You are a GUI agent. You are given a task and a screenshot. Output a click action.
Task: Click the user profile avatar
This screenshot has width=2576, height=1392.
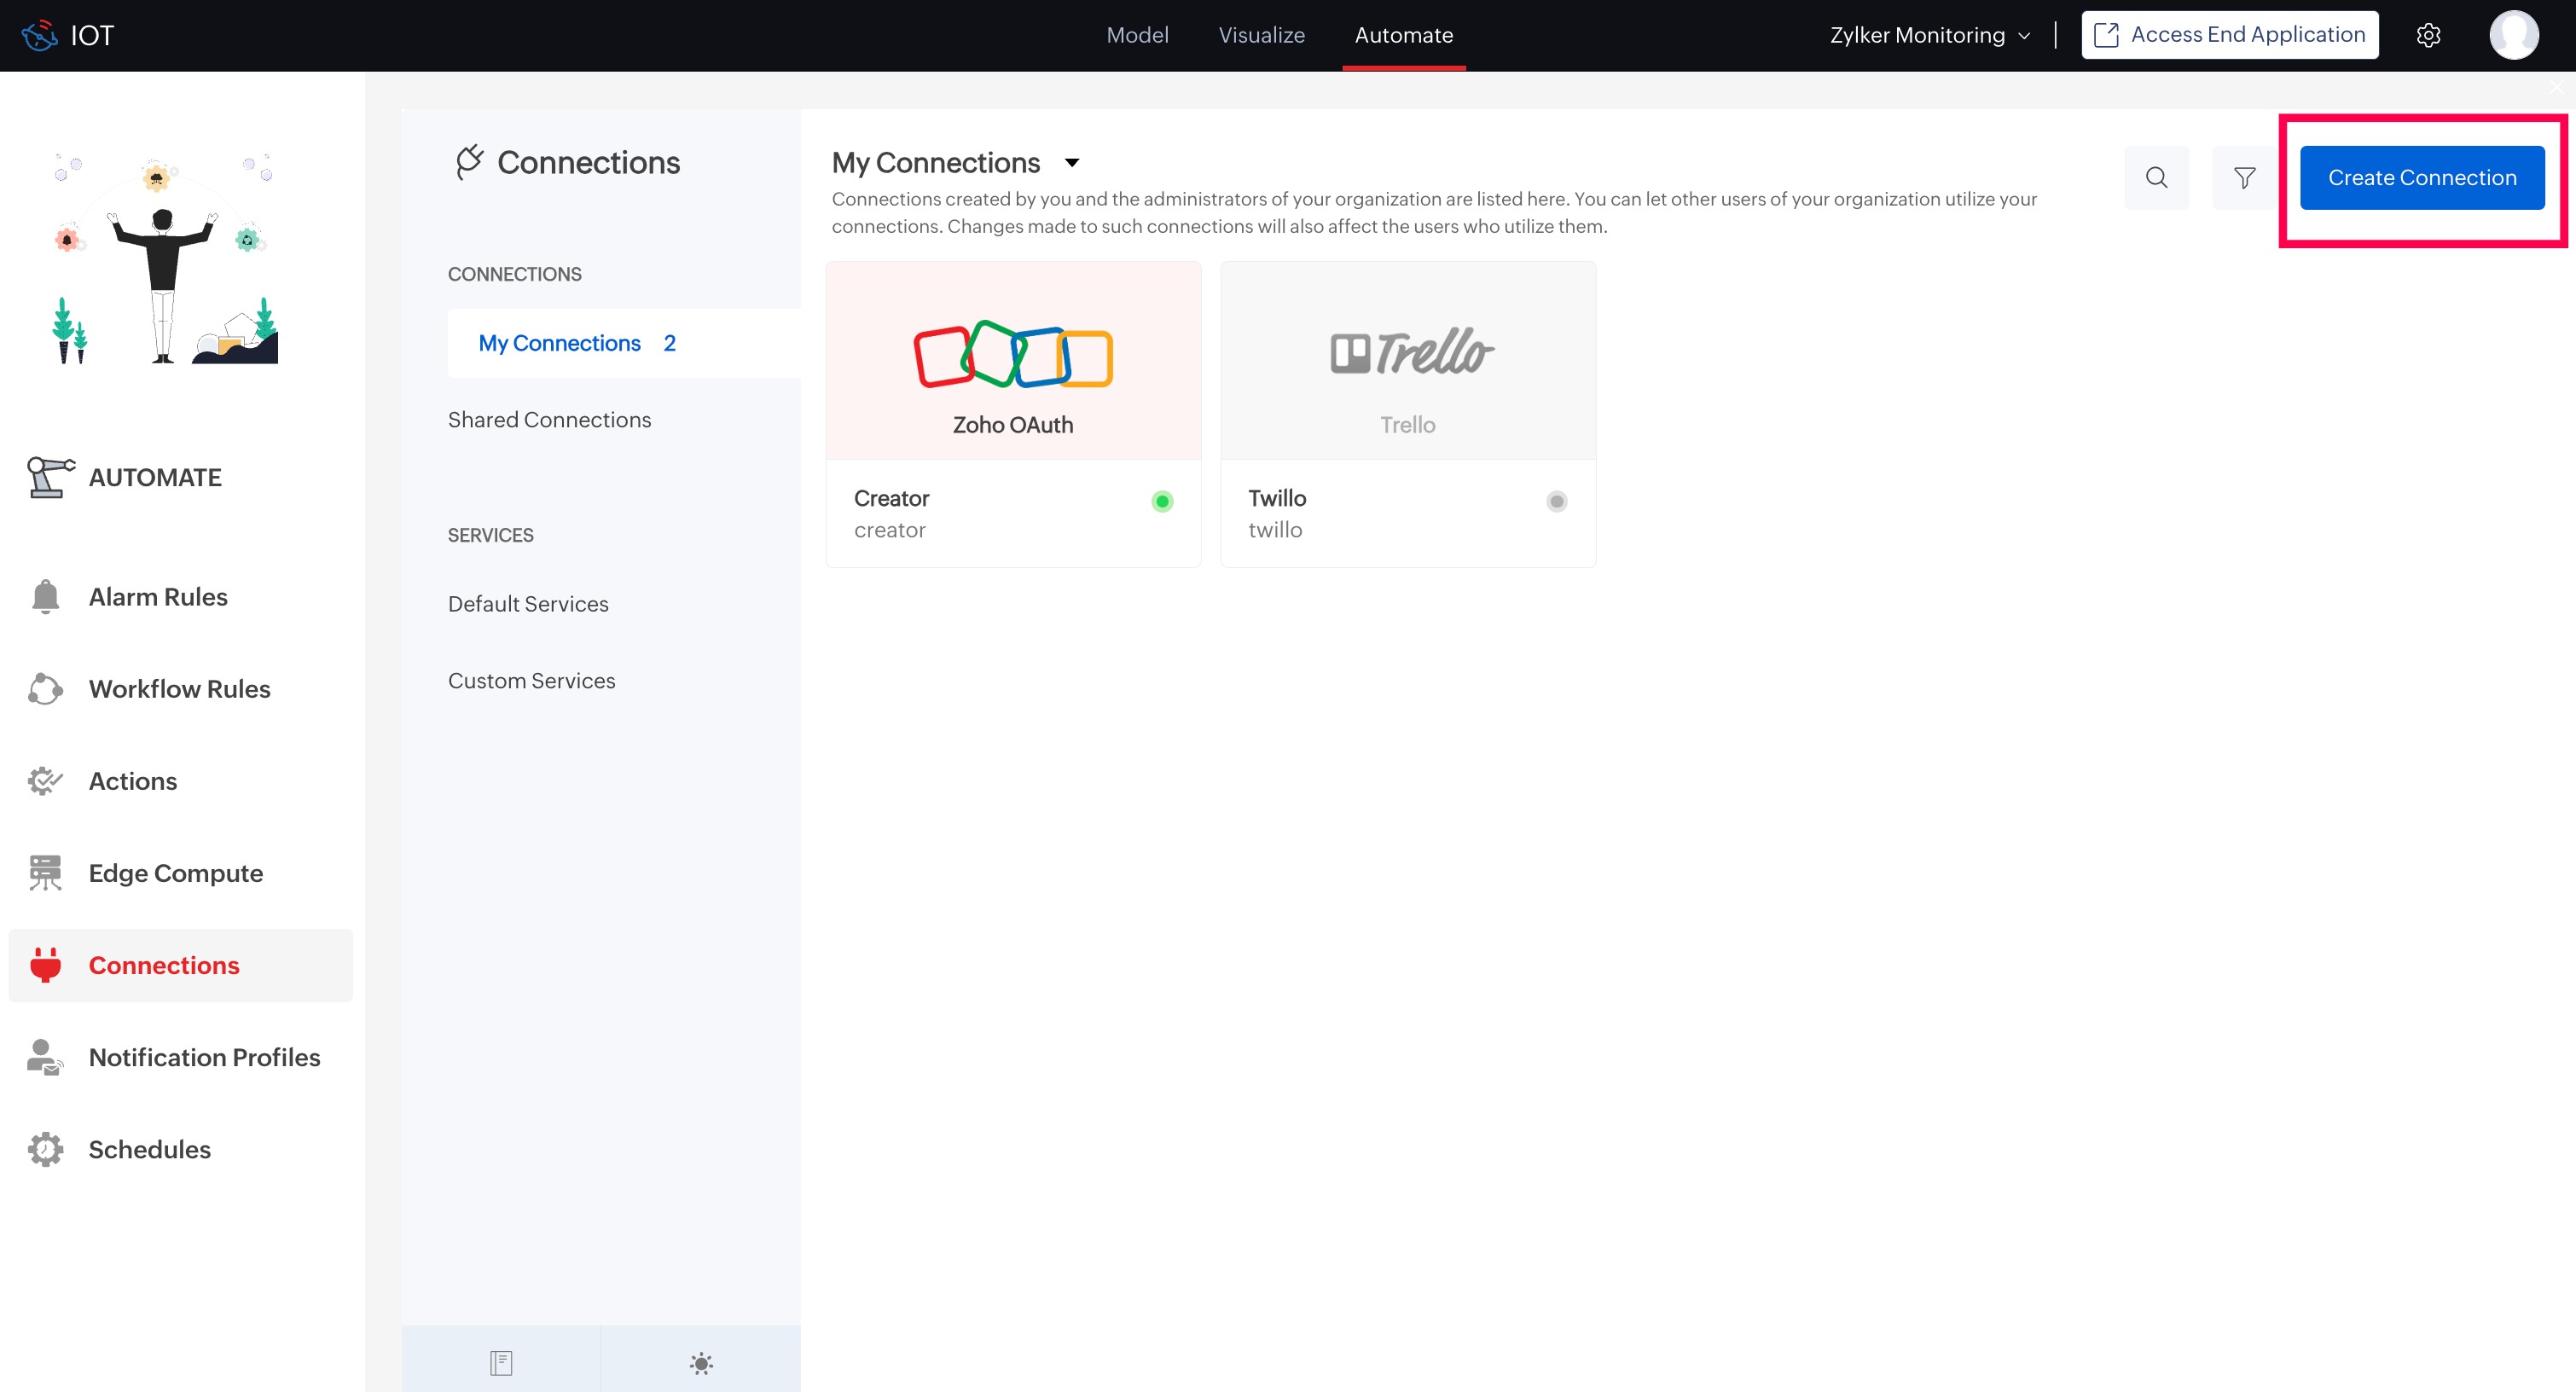pyautogui.click(x=2513, y=36)
